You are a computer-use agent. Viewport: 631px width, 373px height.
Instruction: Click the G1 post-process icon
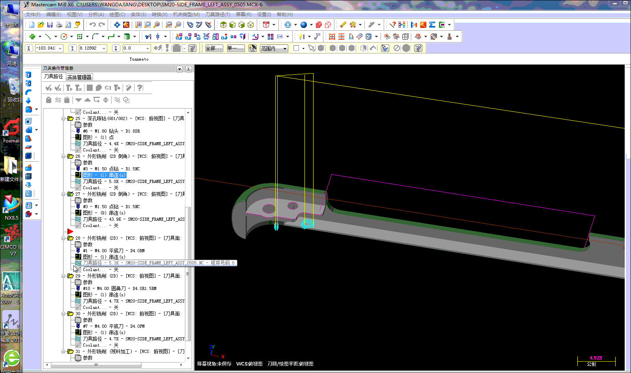click(x=108, y=88)
